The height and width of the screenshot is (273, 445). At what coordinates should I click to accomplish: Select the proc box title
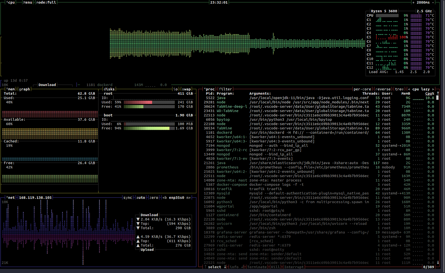coord(210,89)
